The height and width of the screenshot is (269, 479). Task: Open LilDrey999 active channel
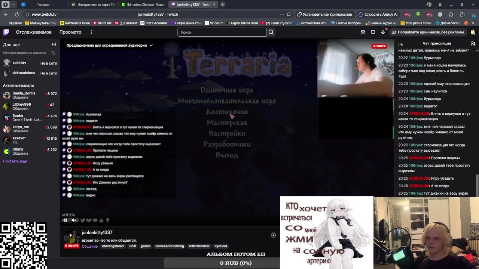(x=30, y=106)
